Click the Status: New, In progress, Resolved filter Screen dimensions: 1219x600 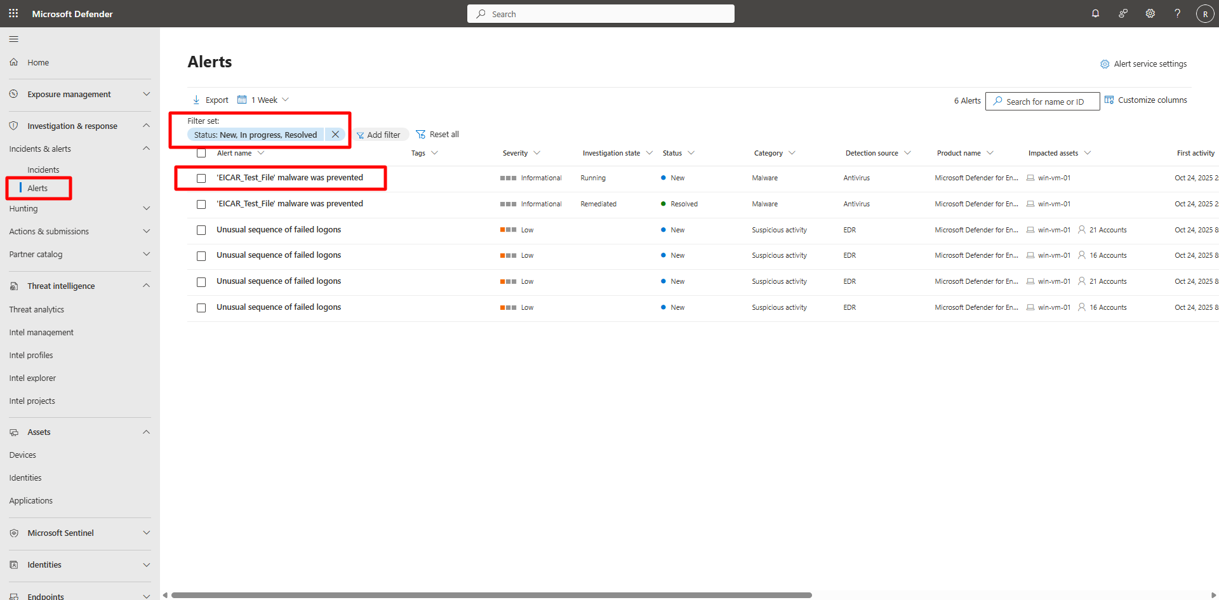(x=255, y=135)
